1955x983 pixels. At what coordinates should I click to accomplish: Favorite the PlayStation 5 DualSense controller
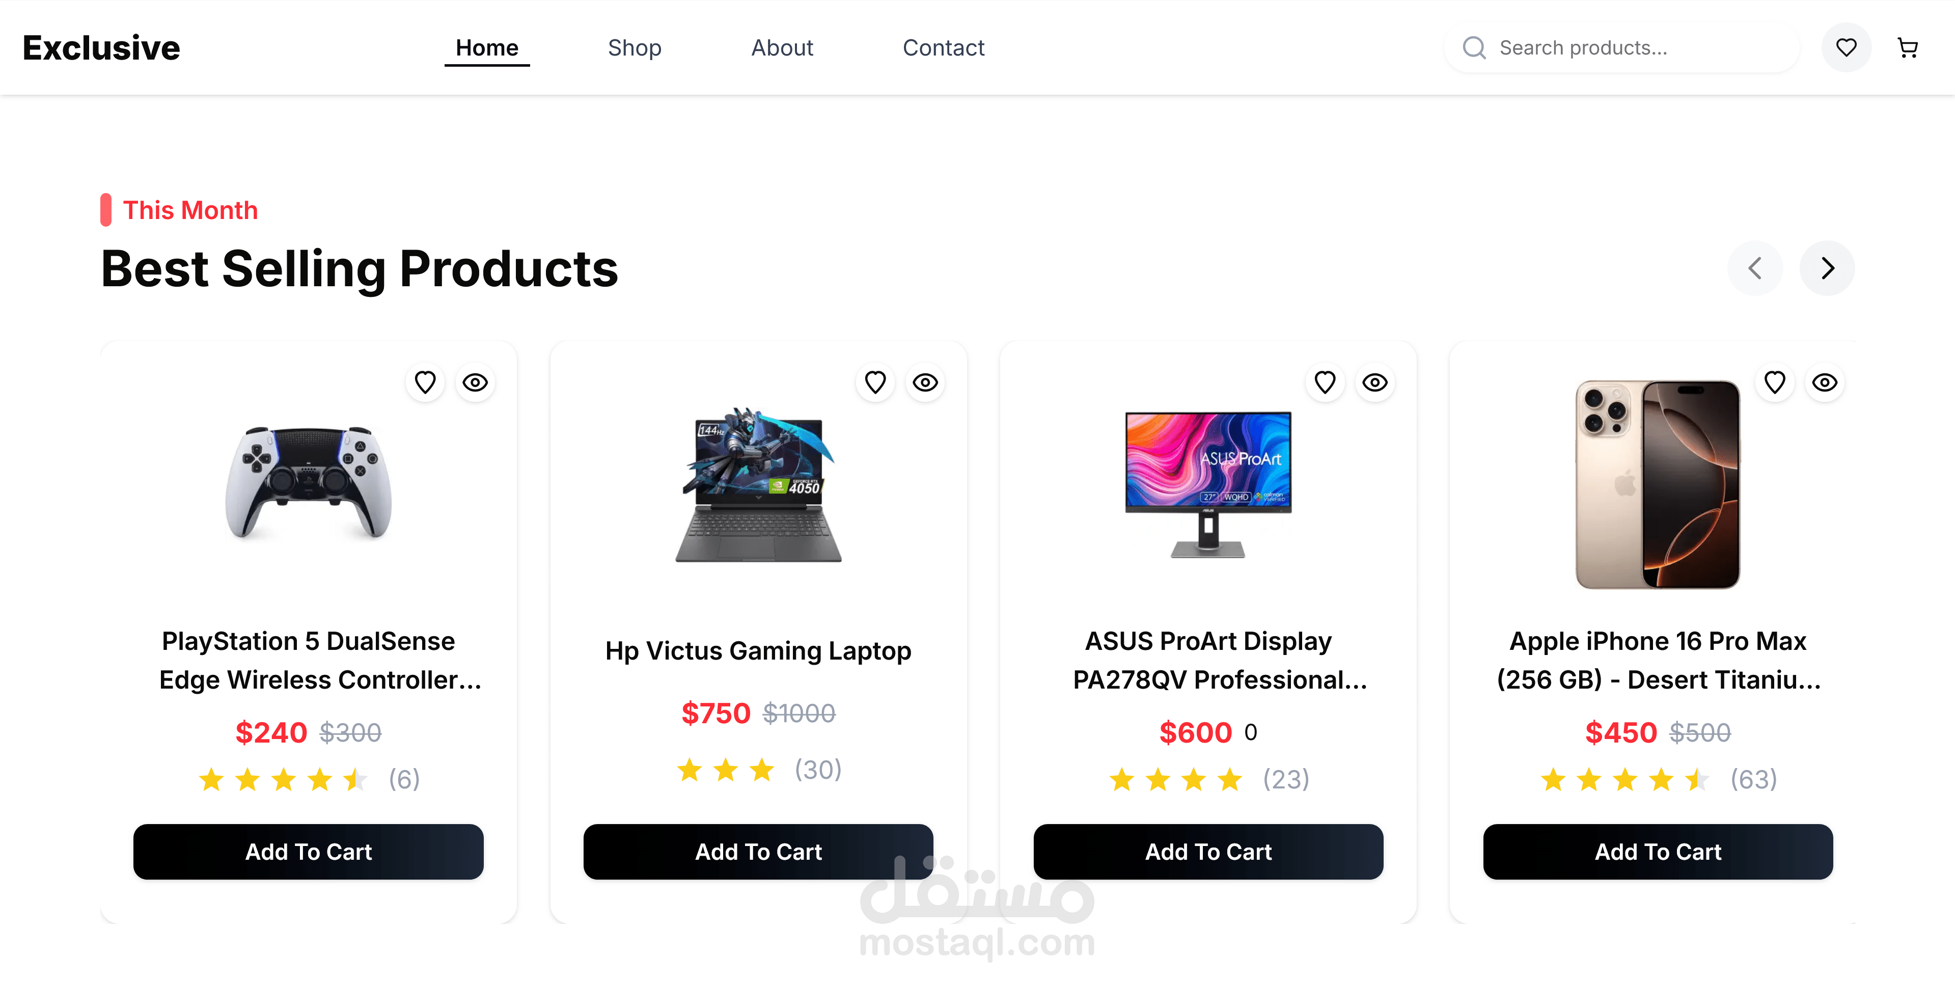(425, 382)
